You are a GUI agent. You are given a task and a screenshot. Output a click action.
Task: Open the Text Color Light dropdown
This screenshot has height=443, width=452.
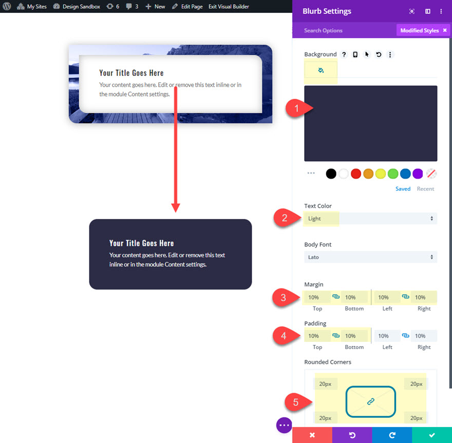point(371,218)
